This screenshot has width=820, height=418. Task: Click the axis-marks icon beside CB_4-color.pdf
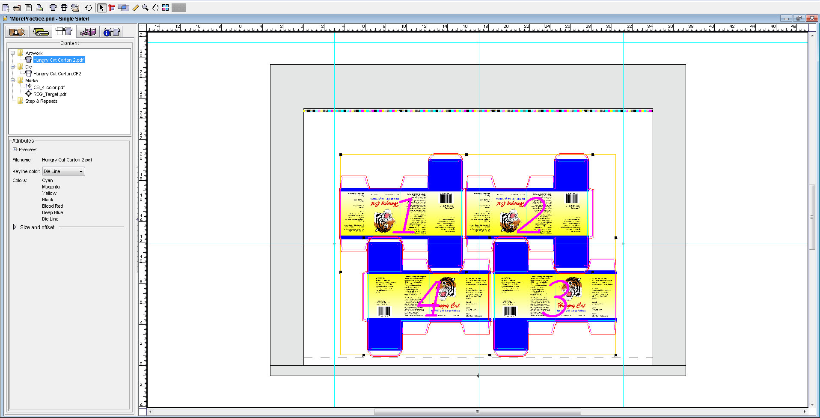pyautogui.click(x=29, y=87)
